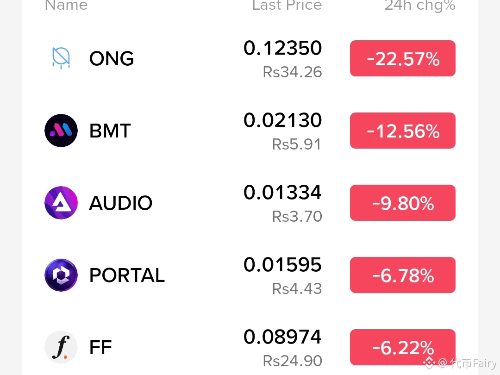Open the PORTAL trading pair name
500x375 pixels.
pos(127,275)
